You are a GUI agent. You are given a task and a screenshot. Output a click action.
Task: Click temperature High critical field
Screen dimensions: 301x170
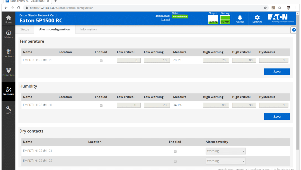(244, 60)
